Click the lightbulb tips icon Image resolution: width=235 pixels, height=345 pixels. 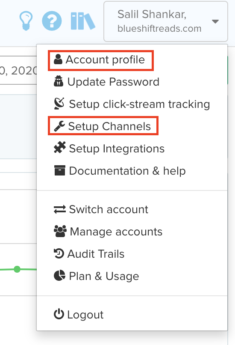click(x=26, y=21)
